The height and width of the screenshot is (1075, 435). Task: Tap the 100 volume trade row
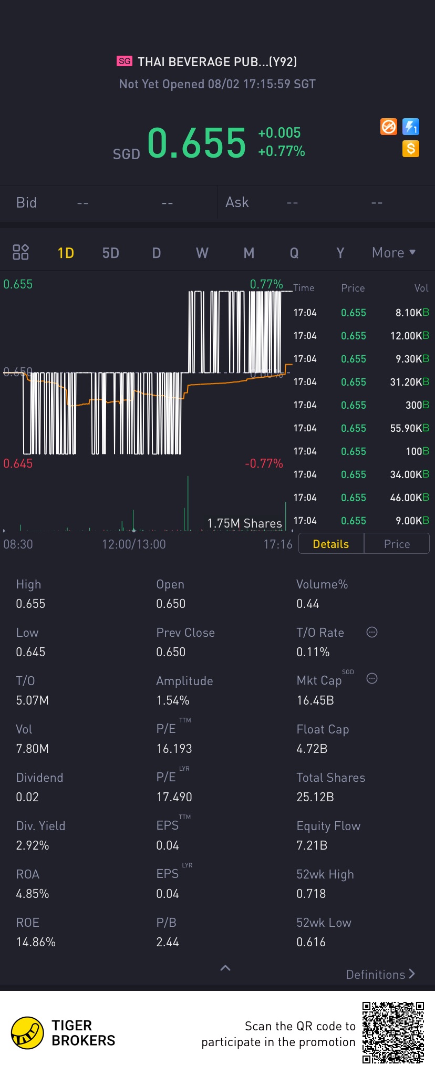pyautogui.click(x=361, y=451)
